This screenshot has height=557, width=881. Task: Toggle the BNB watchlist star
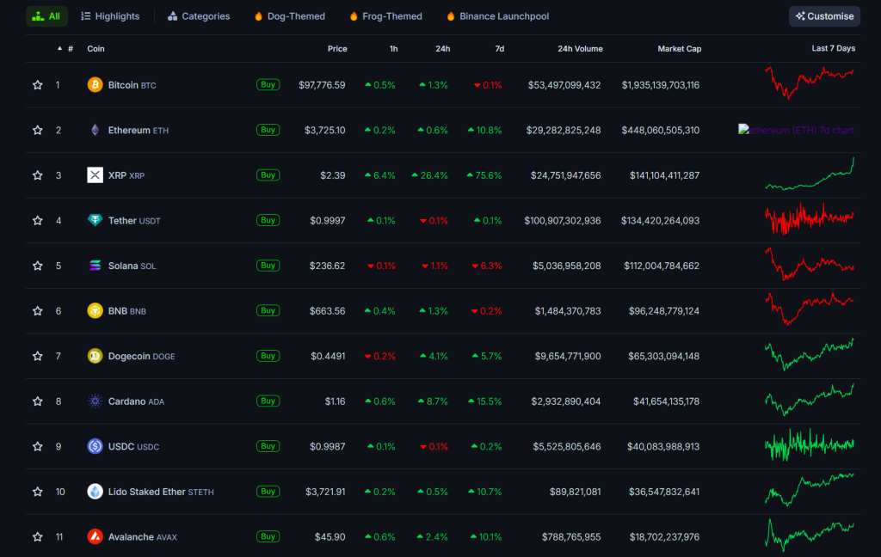(38, 311)
